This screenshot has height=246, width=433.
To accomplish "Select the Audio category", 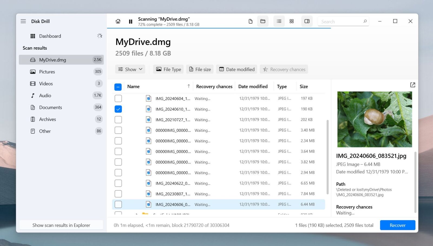I will (x=45, y=95).
